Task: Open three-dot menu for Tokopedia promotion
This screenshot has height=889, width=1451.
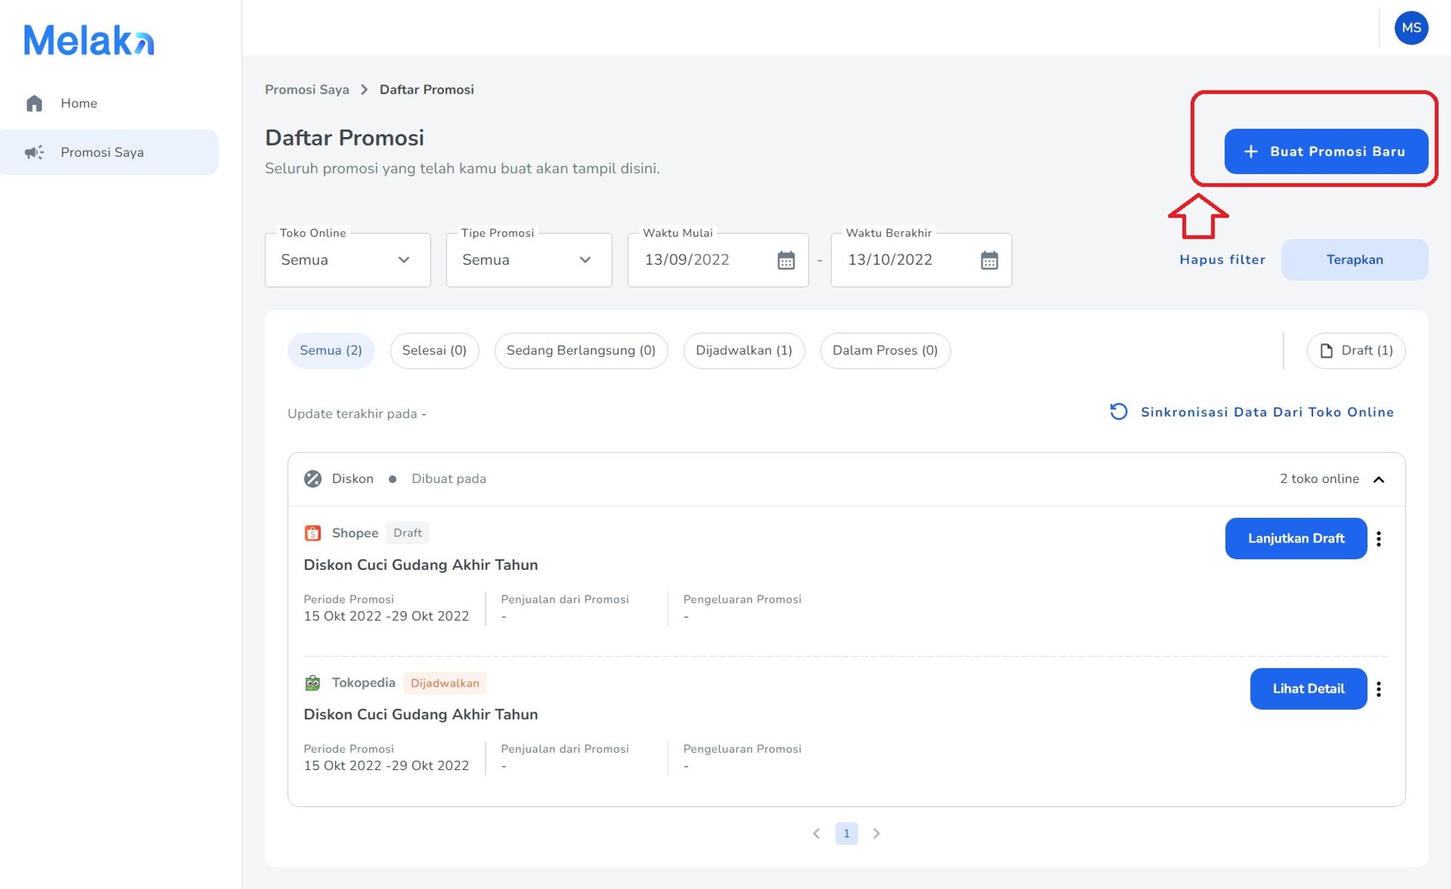Action: tap(1378, 689)
